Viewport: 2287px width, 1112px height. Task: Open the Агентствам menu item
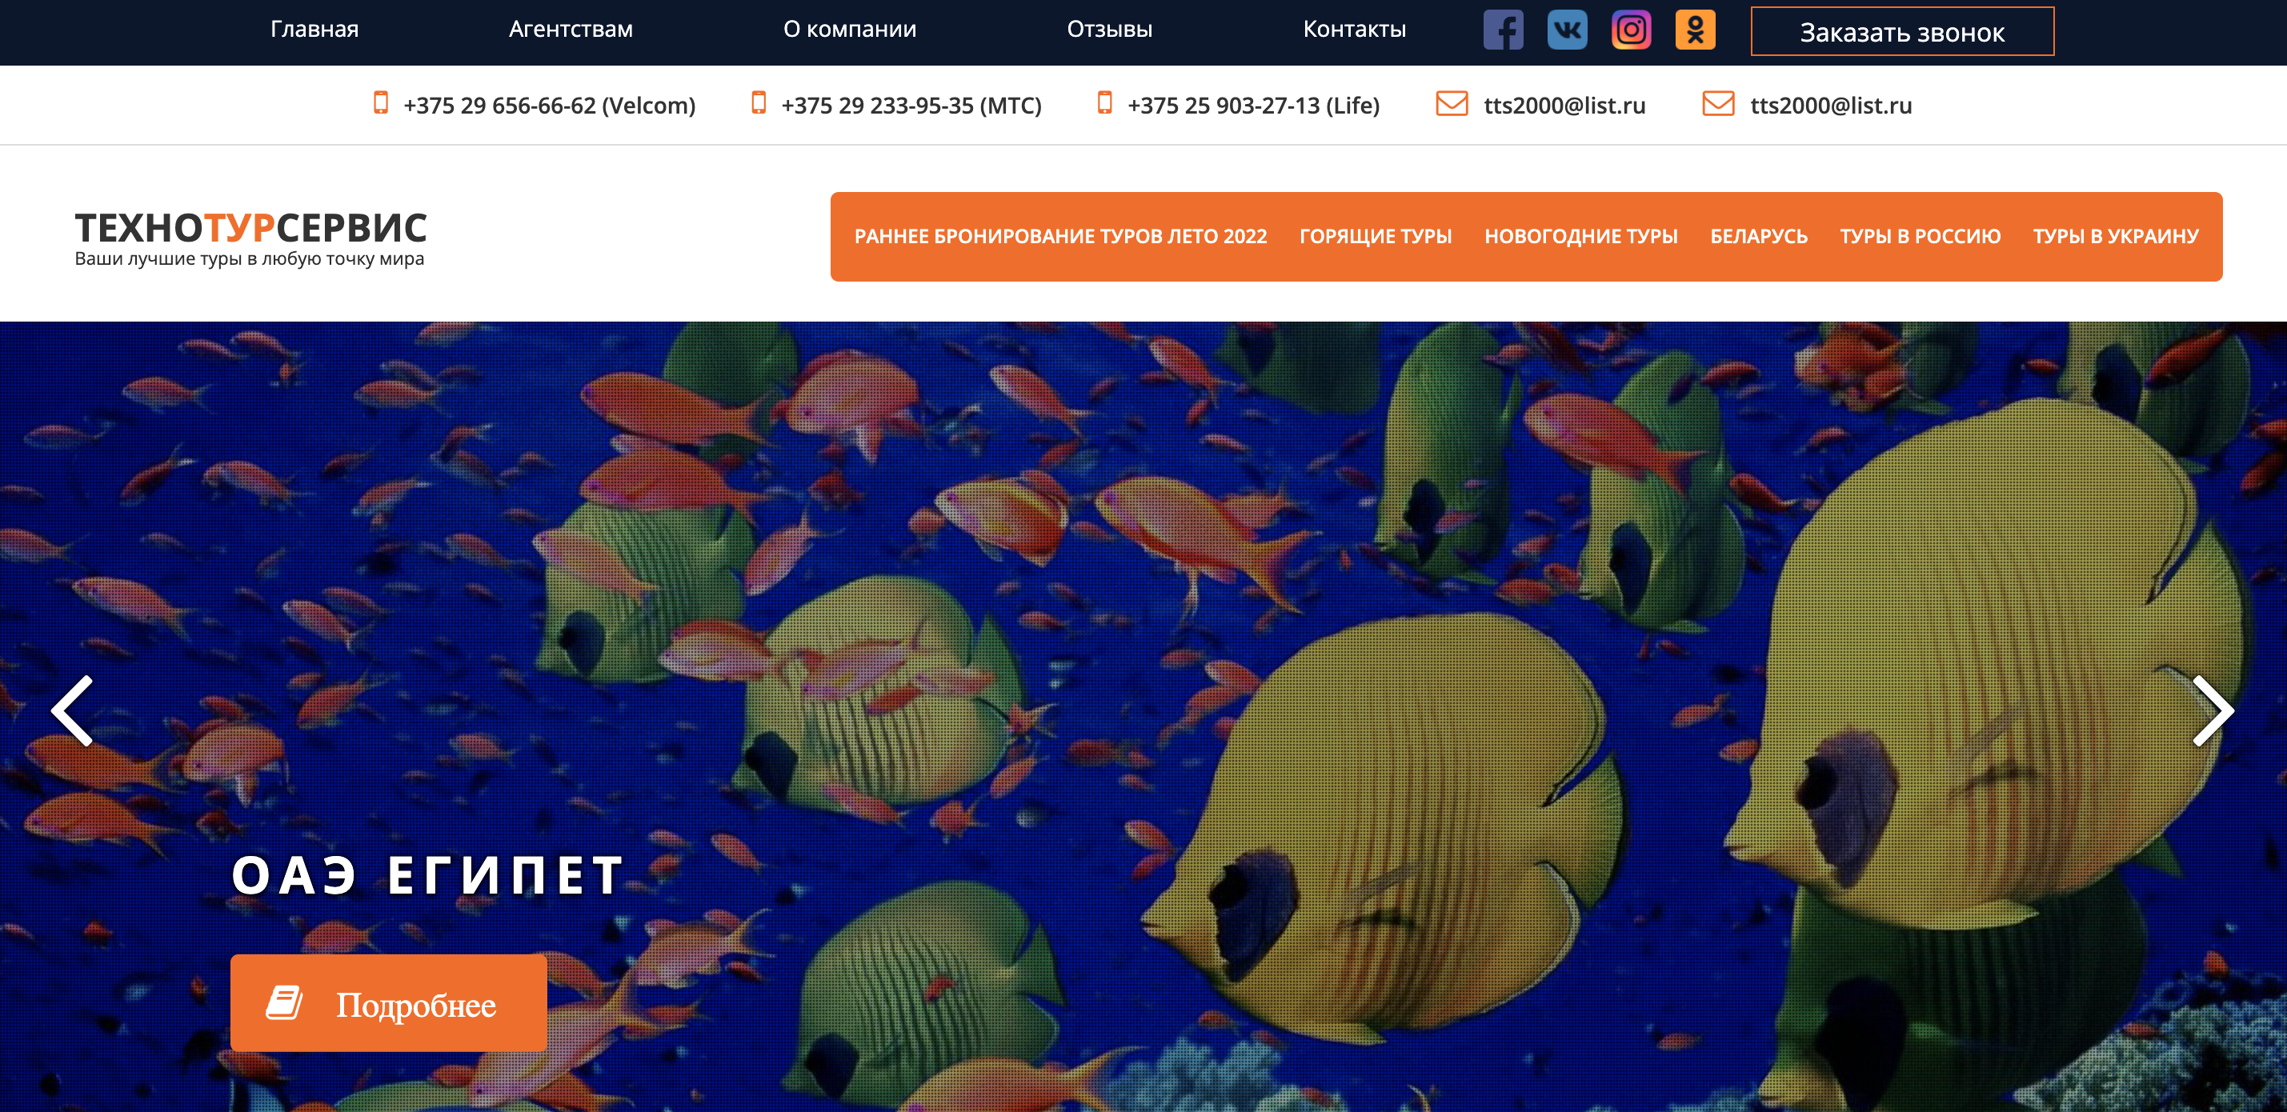coord(570,30)
